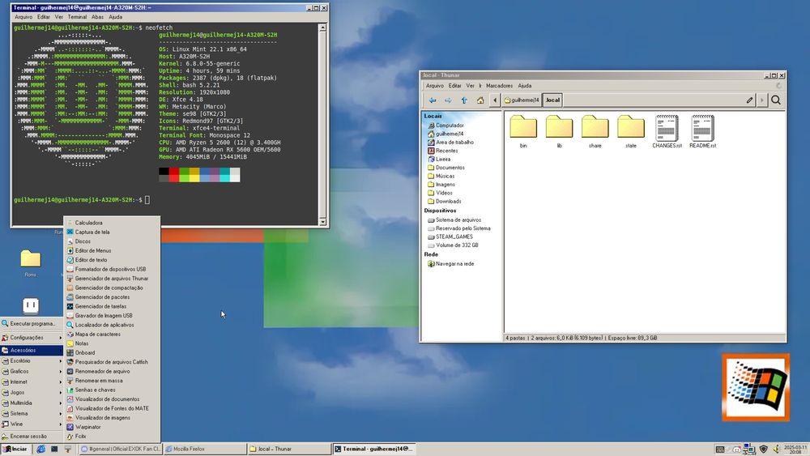Launch Warpinator from the menu
The width and height of the screenshot is (810, 456).
(x=112, y=427)
